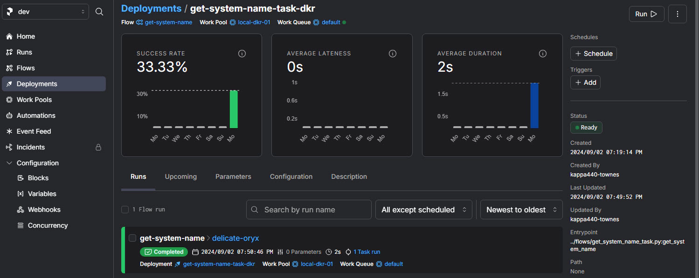Click Add under Triggers
699x278 pixels.
click(585, 82)
